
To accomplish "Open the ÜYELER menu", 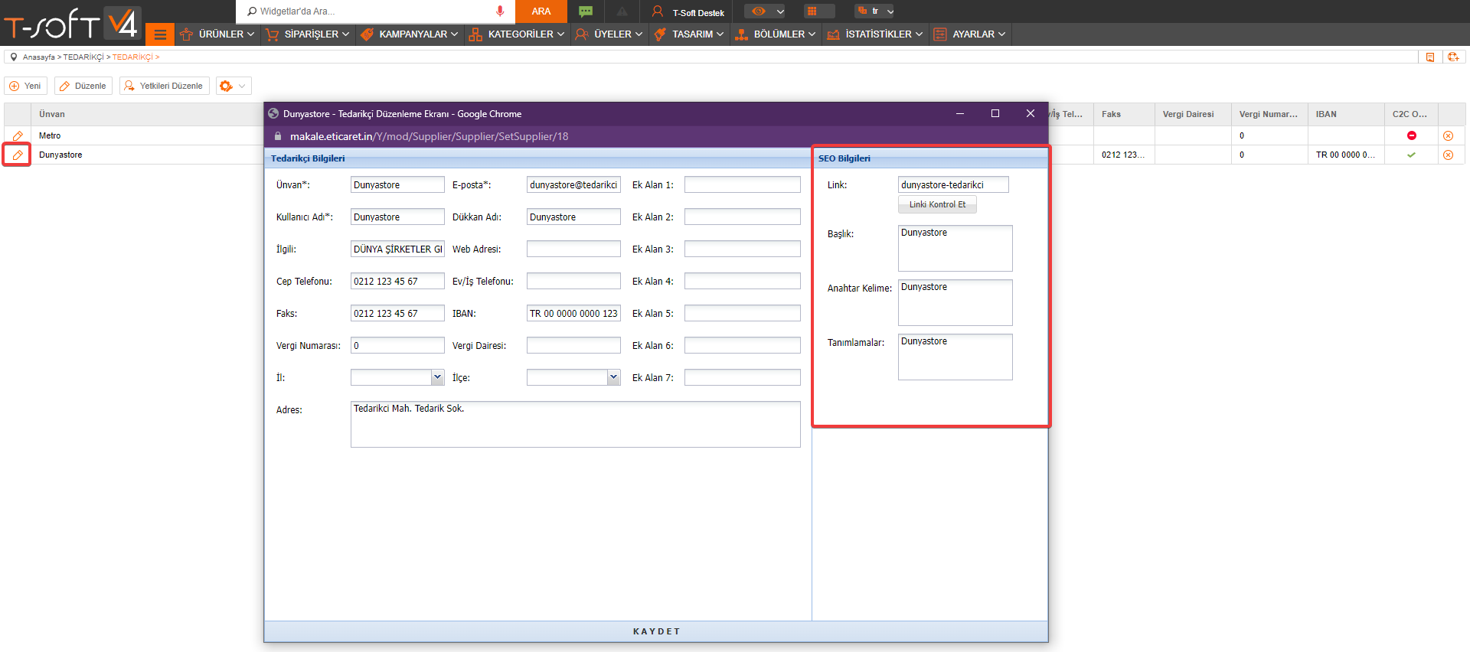I will click(609, 34).
